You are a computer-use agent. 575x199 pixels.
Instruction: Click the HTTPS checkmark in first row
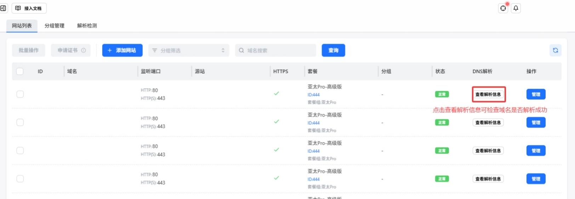click(277, 93)
